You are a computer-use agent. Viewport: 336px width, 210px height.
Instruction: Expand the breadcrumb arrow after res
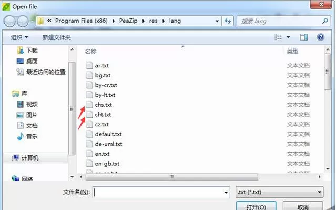coord(164,21)
